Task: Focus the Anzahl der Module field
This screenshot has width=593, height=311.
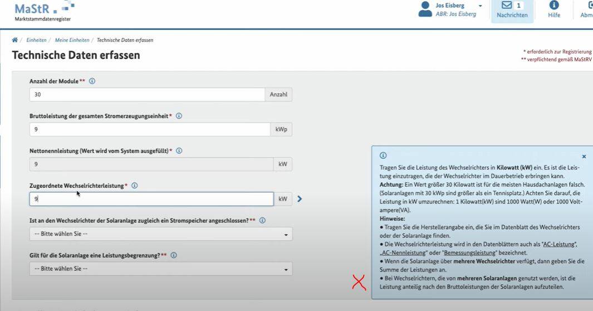Action: (x=147, y=95)
